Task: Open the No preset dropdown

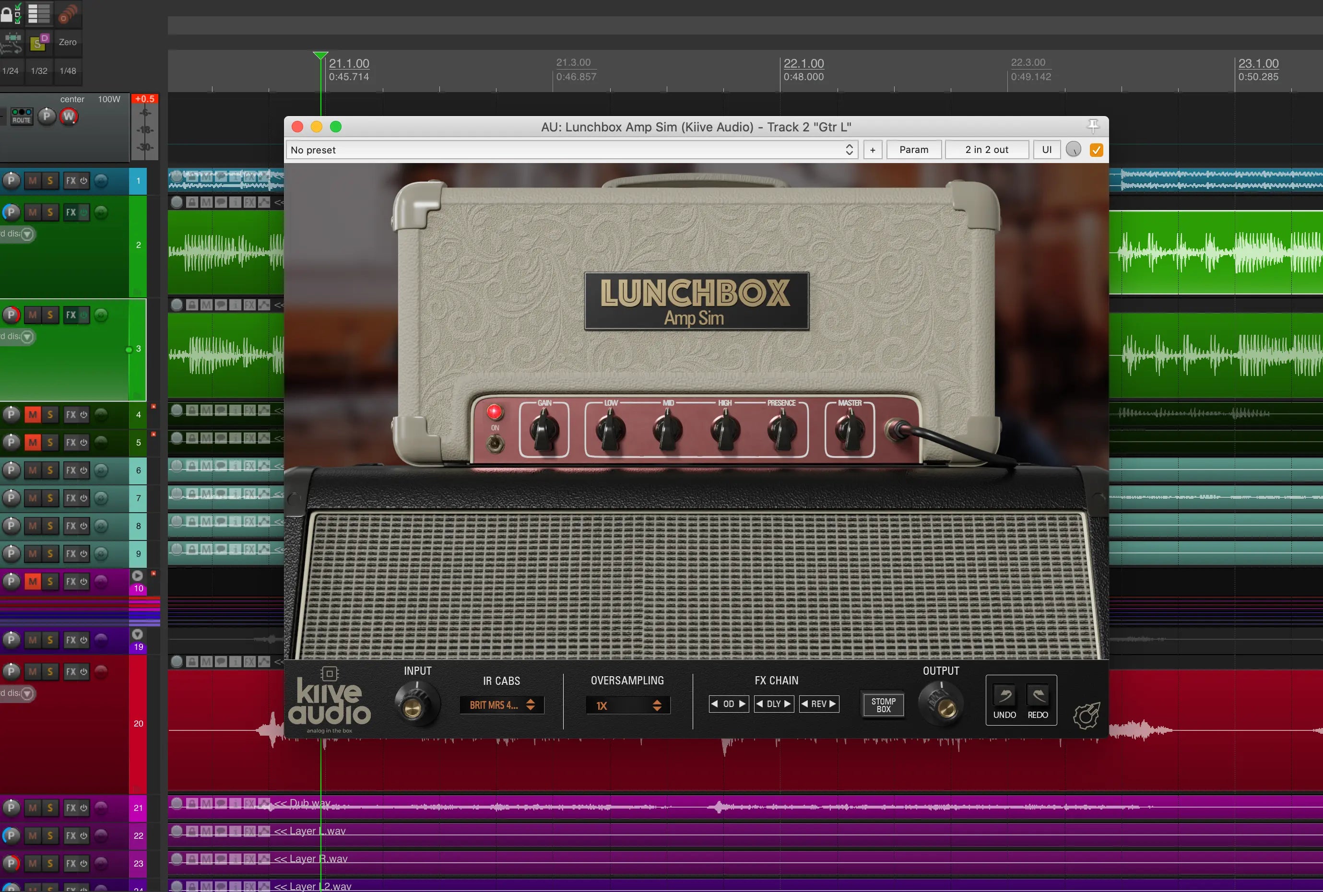Action: tap(571, 150)
